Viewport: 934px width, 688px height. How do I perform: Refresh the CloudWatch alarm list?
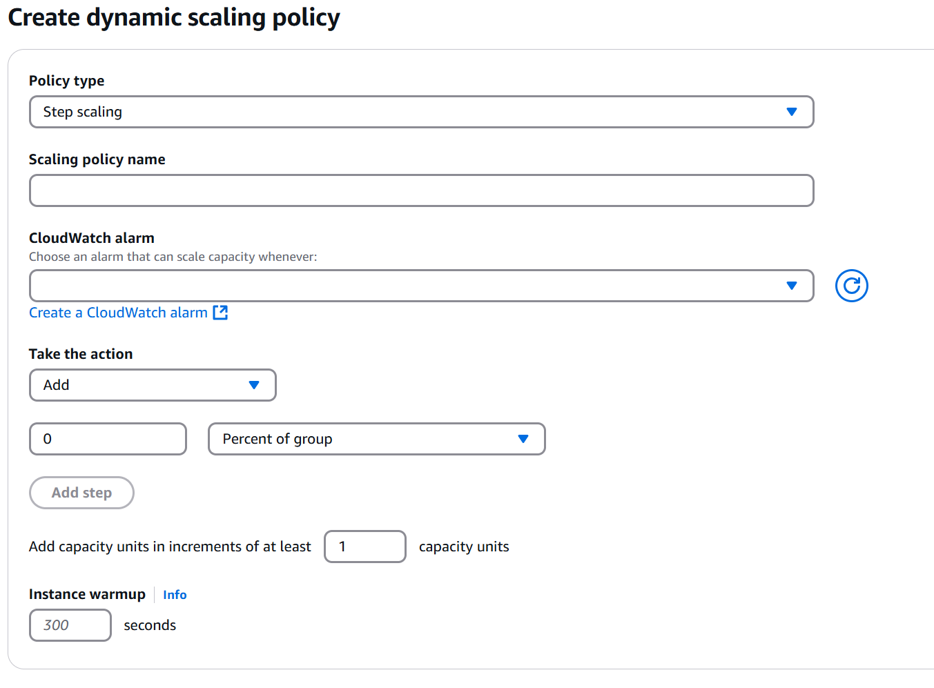coord(851,286)
